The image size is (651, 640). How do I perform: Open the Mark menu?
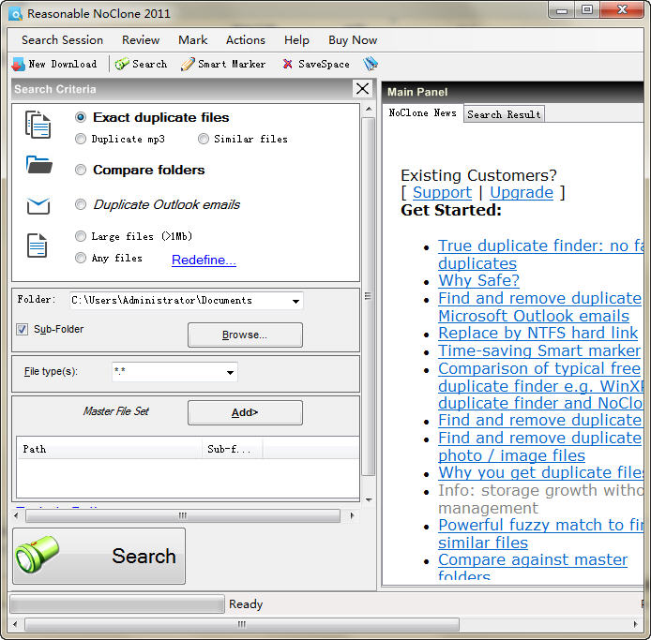(x=192, y=40)
